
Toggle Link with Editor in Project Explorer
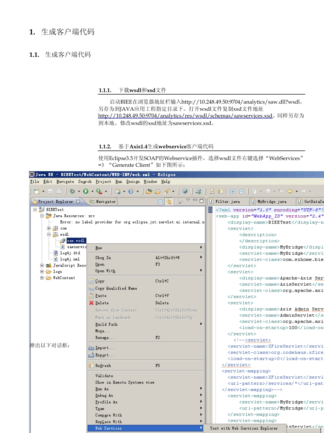[x=168, y=202]
